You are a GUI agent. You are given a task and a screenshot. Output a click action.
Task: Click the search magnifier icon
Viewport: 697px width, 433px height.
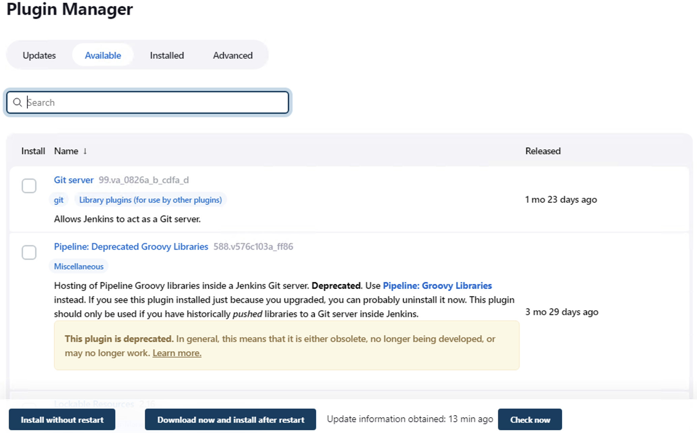click(x=17, y=102)
